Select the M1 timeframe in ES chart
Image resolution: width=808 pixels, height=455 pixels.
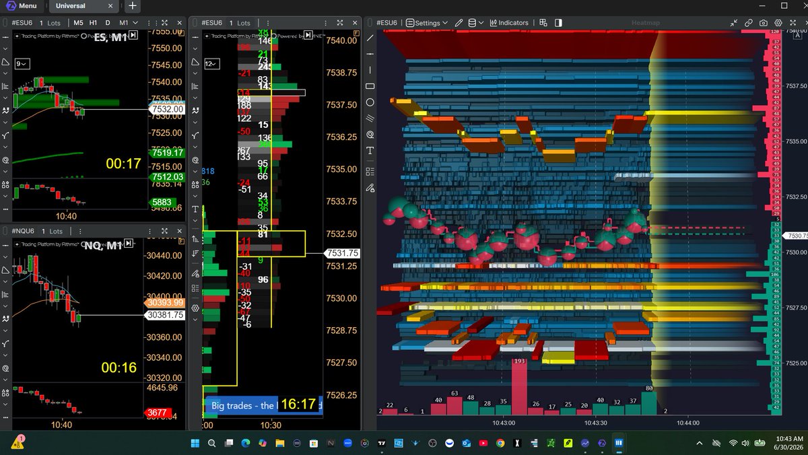point(124,23)
